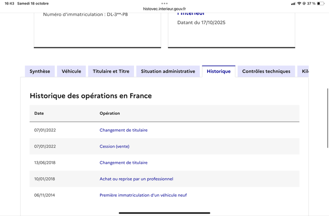Select the Historique tab
329x216 pixels.
[x=218, y=71]
